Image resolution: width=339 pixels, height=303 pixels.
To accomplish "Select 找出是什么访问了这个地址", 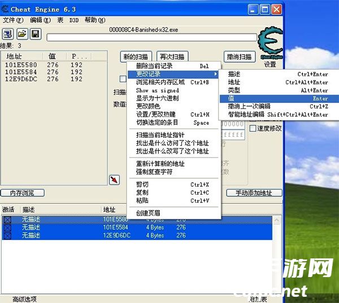I will coord(173,143).
